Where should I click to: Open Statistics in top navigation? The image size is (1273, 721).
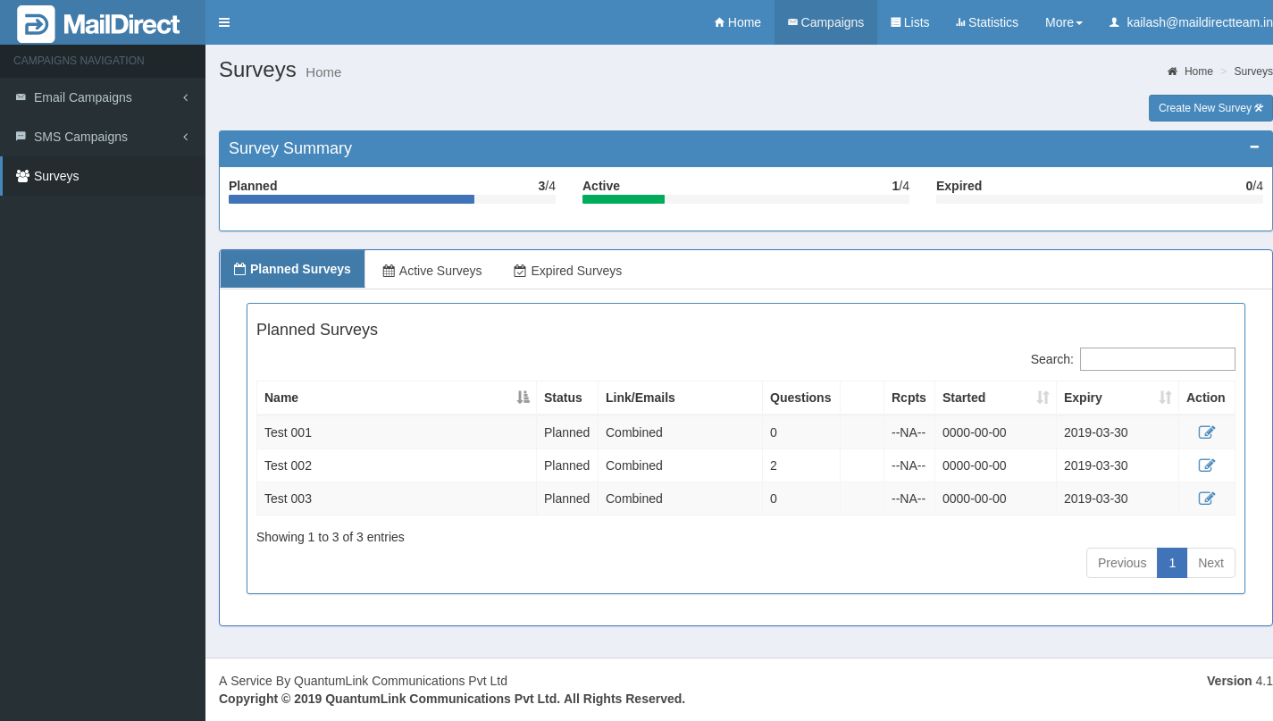point(986,22)
